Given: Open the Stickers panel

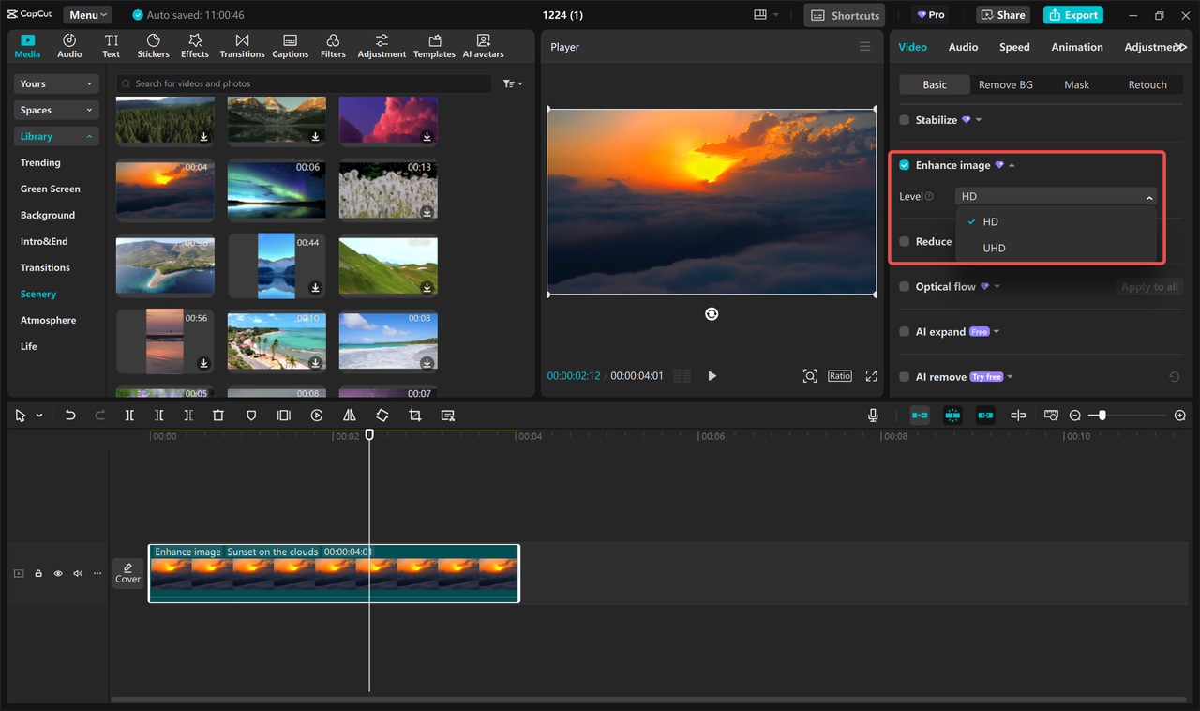Looking at the screenshot, I should click(153, 46).
